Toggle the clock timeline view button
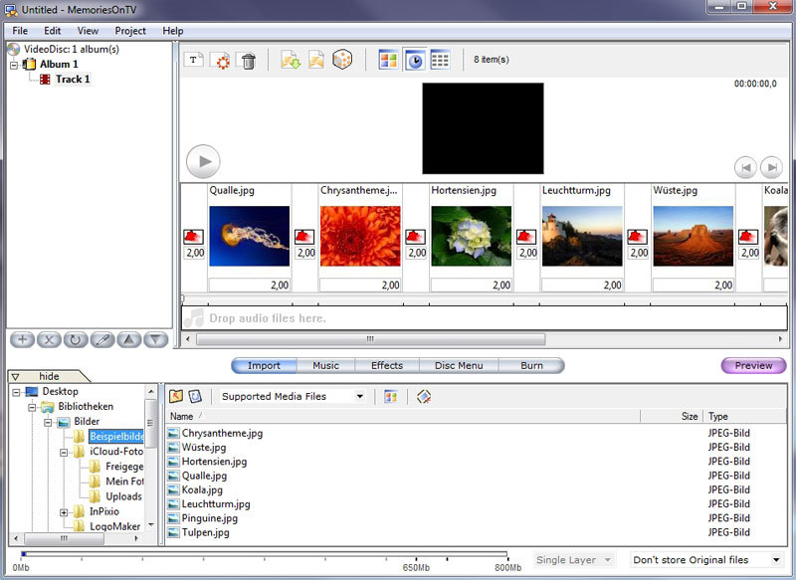Viewport: 796px width, 580px height. point(414,61)
